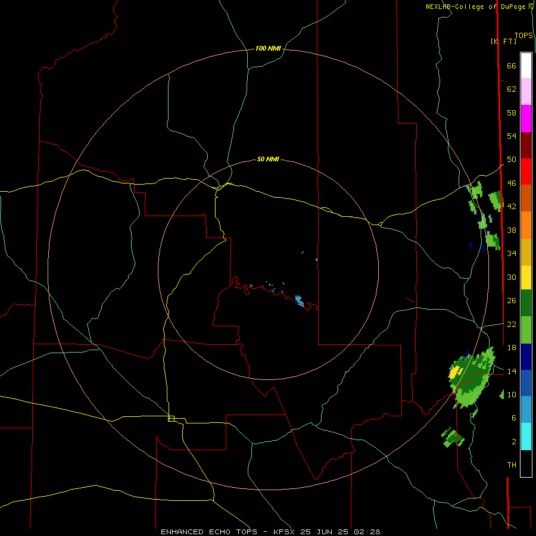536x536 pixels.
Task: Click the "K FT" units label
Action: coord(504,41)
